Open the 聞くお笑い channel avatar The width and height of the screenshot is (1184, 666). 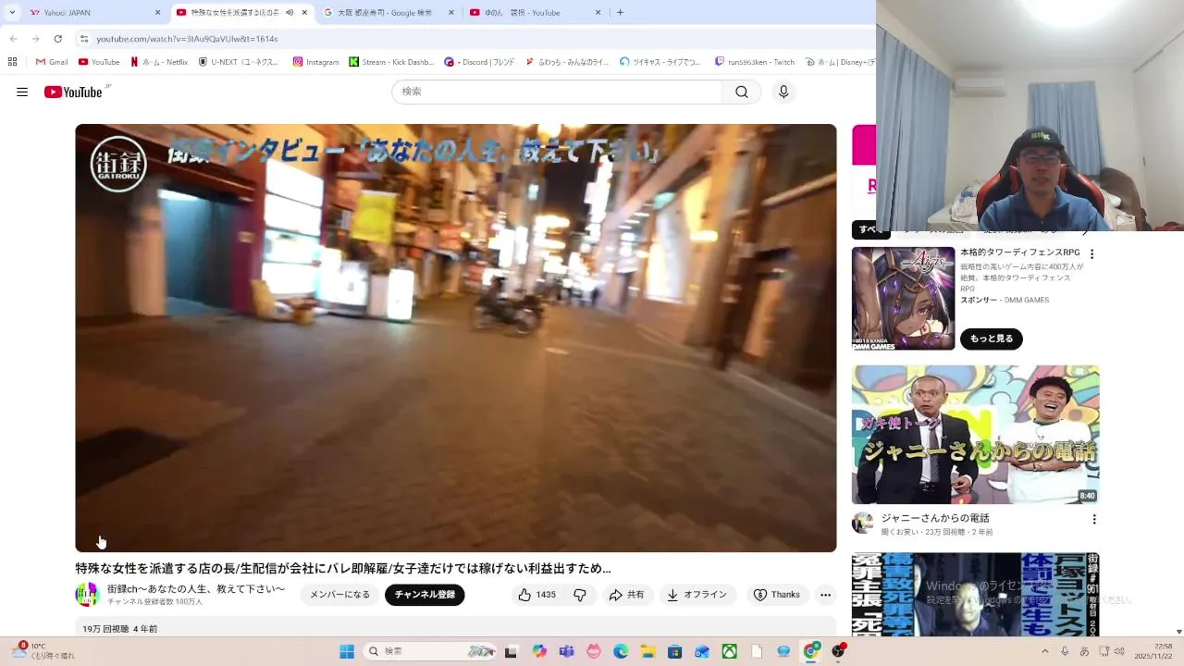click(x=863, y=524)
